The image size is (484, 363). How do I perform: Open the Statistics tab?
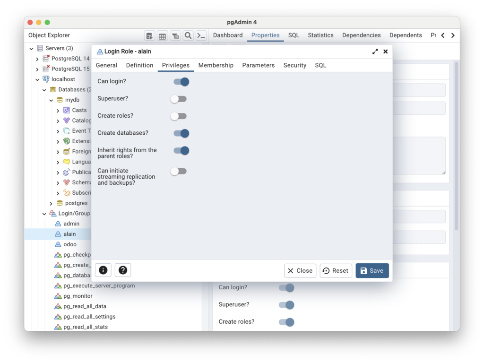320,35
